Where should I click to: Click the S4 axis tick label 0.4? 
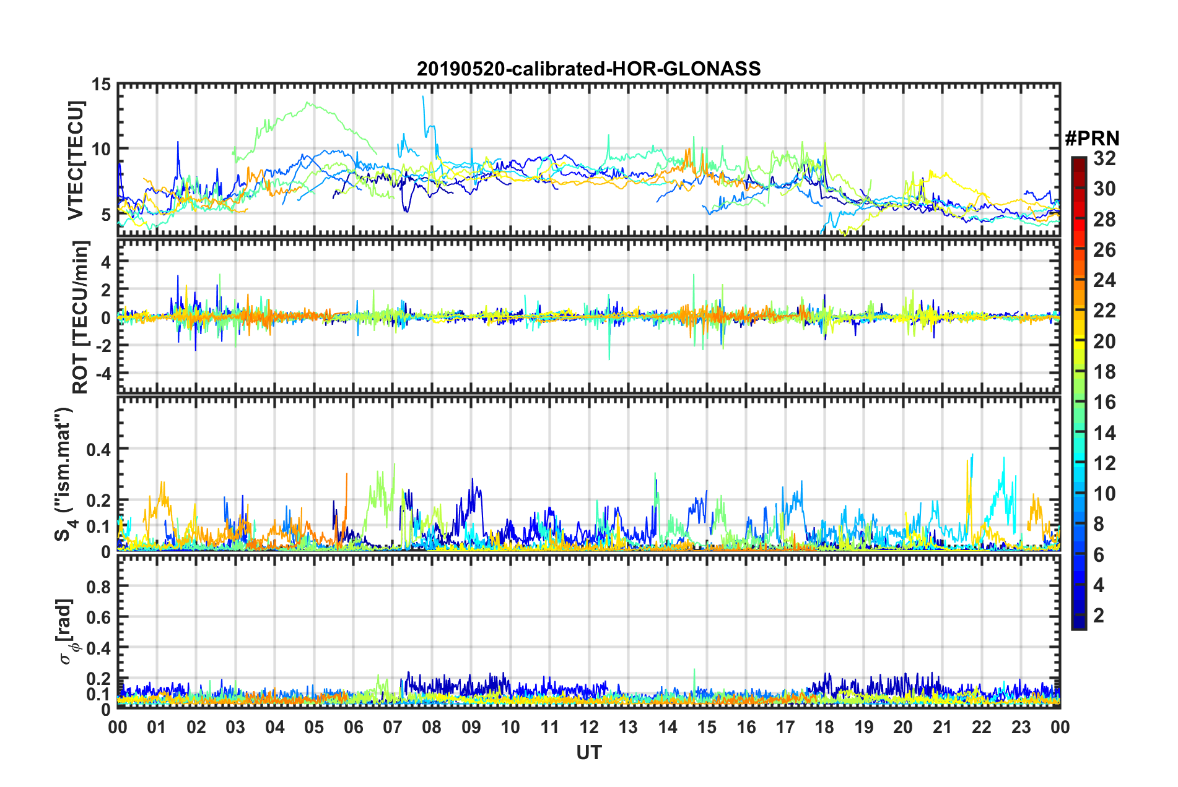pos(99,450)
